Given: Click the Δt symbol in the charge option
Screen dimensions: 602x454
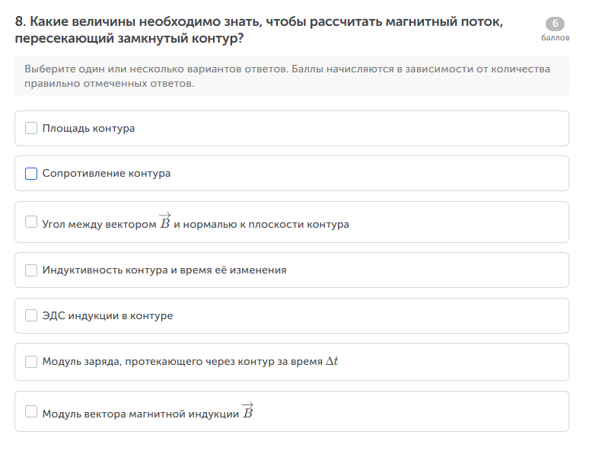Looking at the screenshot, I should click(332, 361).
